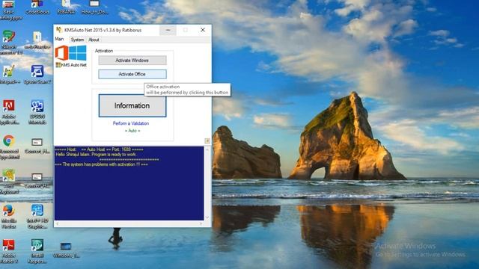
Task: Click the KMS Auto Net label icon
Action: [58, 65]
